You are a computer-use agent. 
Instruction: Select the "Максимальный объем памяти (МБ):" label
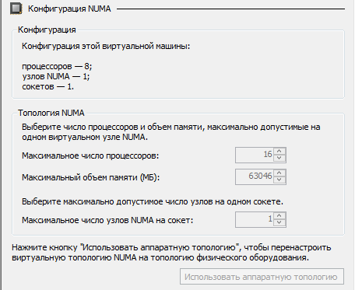click(91, 177)
